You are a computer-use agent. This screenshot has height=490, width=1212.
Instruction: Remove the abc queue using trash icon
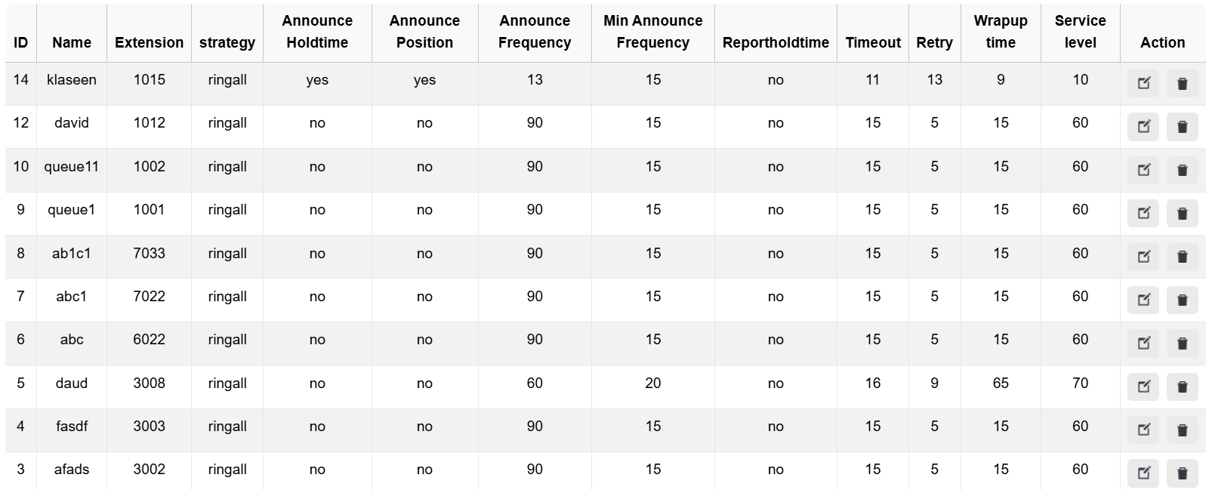point(1182,343)
